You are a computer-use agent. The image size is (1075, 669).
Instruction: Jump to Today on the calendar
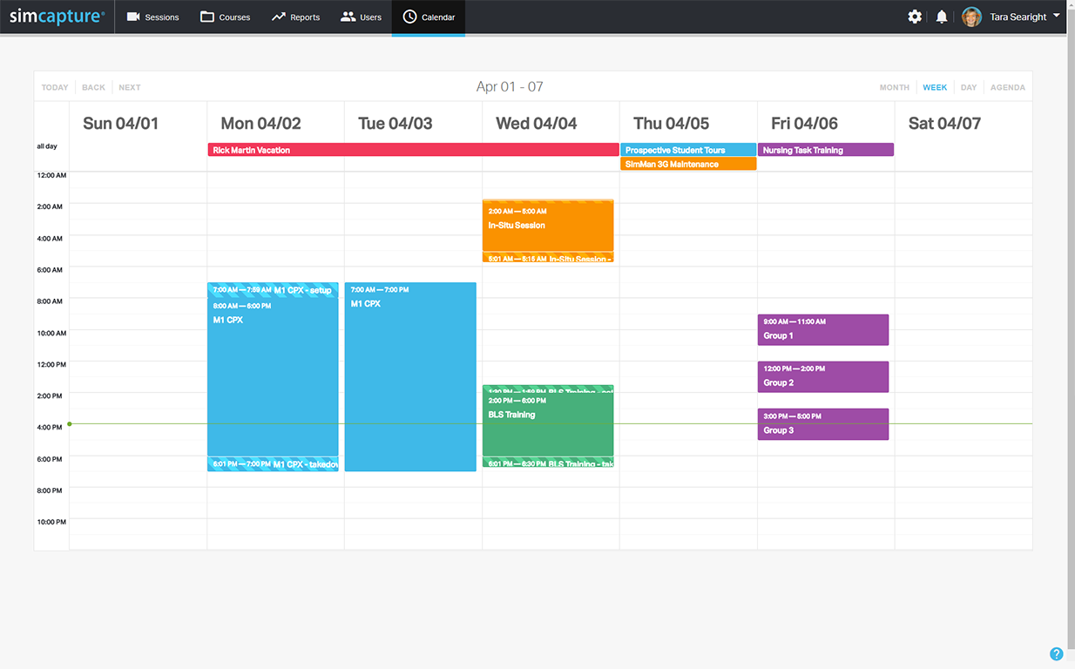click(x=55, y=87)
